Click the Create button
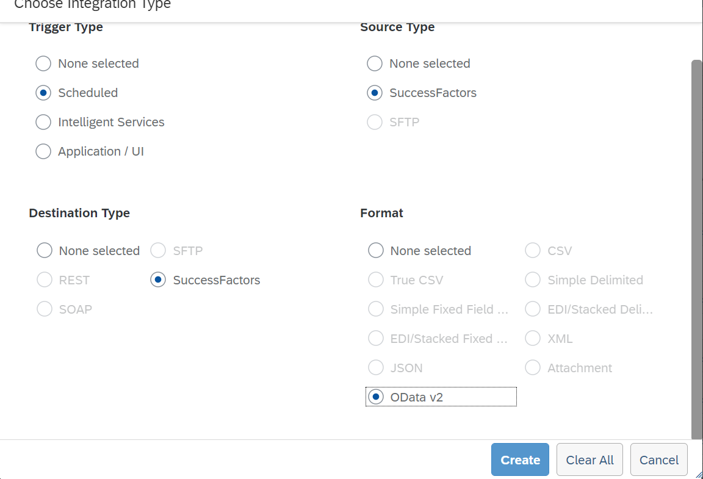This screenshot has width=703, height=479. tap(520, 459)
